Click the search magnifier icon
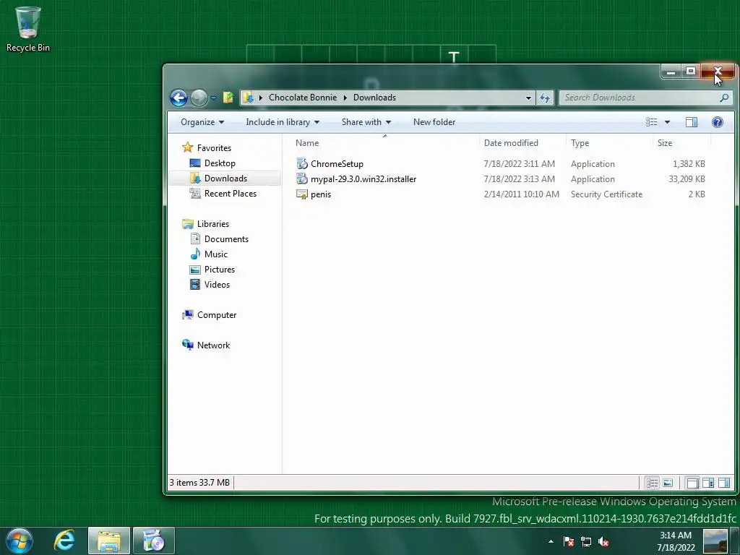The height and width of the screenshot is (555, 740). (x=724, y=98)
